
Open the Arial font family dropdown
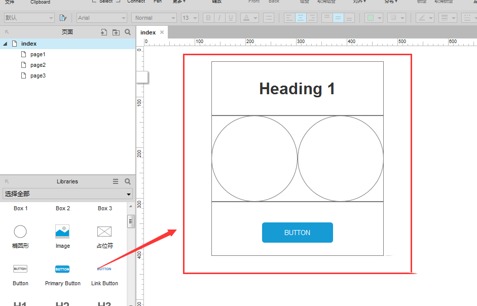click(x=101, y=18)
